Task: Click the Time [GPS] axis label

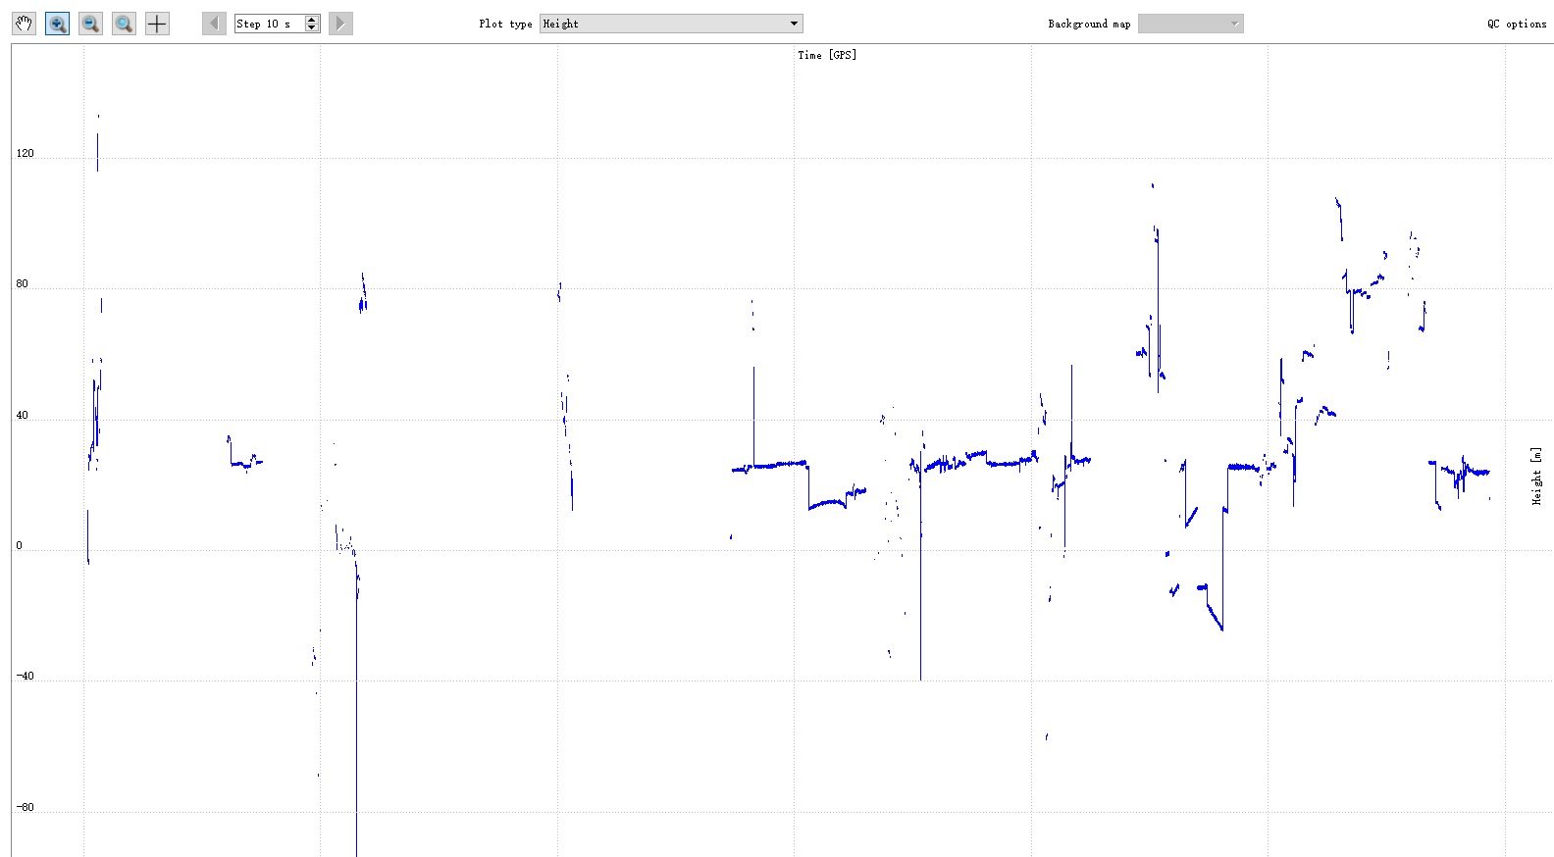Action: click(827, 55)
